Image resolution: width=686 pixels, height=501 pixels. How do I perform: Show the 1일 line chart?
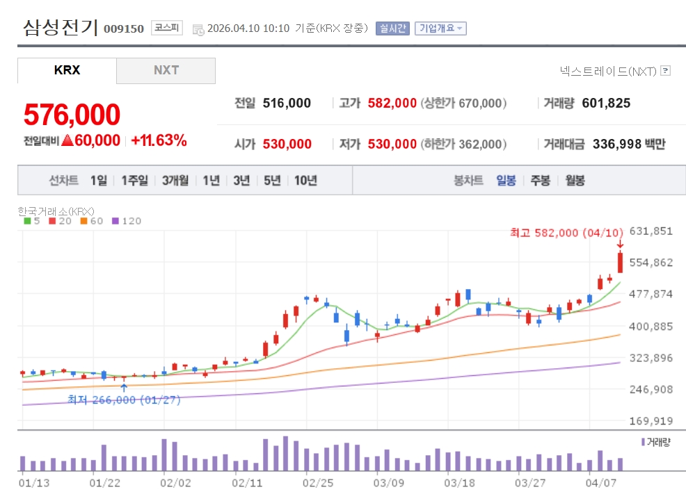(x=99, y=181)
